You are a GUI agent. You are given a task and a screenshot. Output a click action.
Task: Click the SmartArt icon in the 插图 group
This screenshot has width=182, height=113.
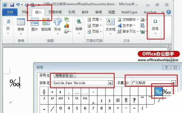[x=67, y=20]
